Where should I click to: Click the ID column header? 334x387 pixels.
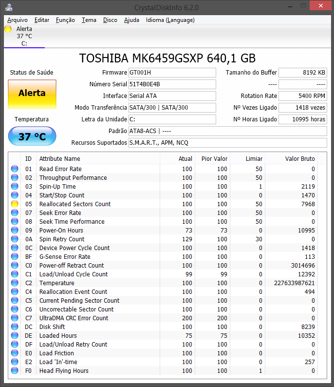pos(29,159)
